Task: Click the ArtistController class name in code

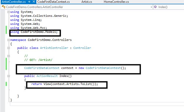Action: pos(54,48)
